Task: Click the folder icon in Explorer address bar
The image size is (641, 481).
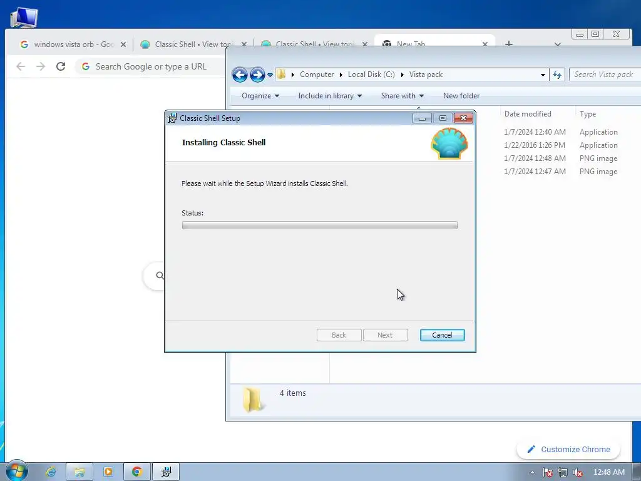Action: 281,75
